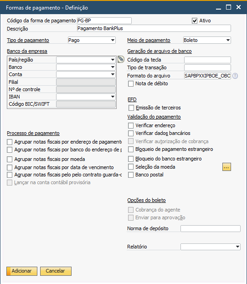247x284 pixels.
Task: Click the Adicionar button
Action: coord(22,271)
